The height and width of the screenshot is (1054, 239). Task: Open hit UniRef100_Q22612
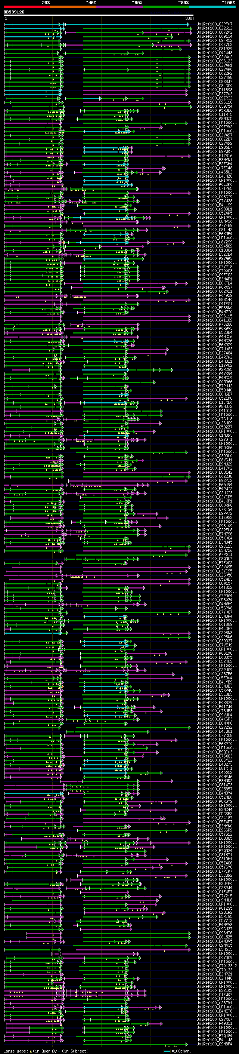[x=214, y=29]
